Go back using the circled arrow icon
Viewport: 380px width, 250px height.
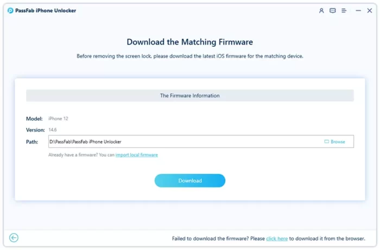[x=14, y=237]
